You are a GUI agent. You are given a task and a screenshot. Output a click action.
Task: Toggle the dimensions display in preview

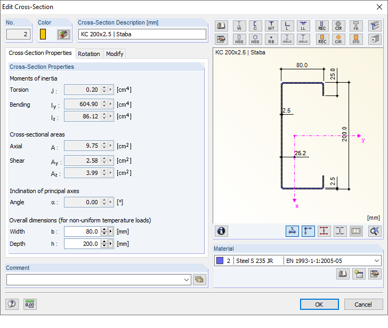pos(292,231)
